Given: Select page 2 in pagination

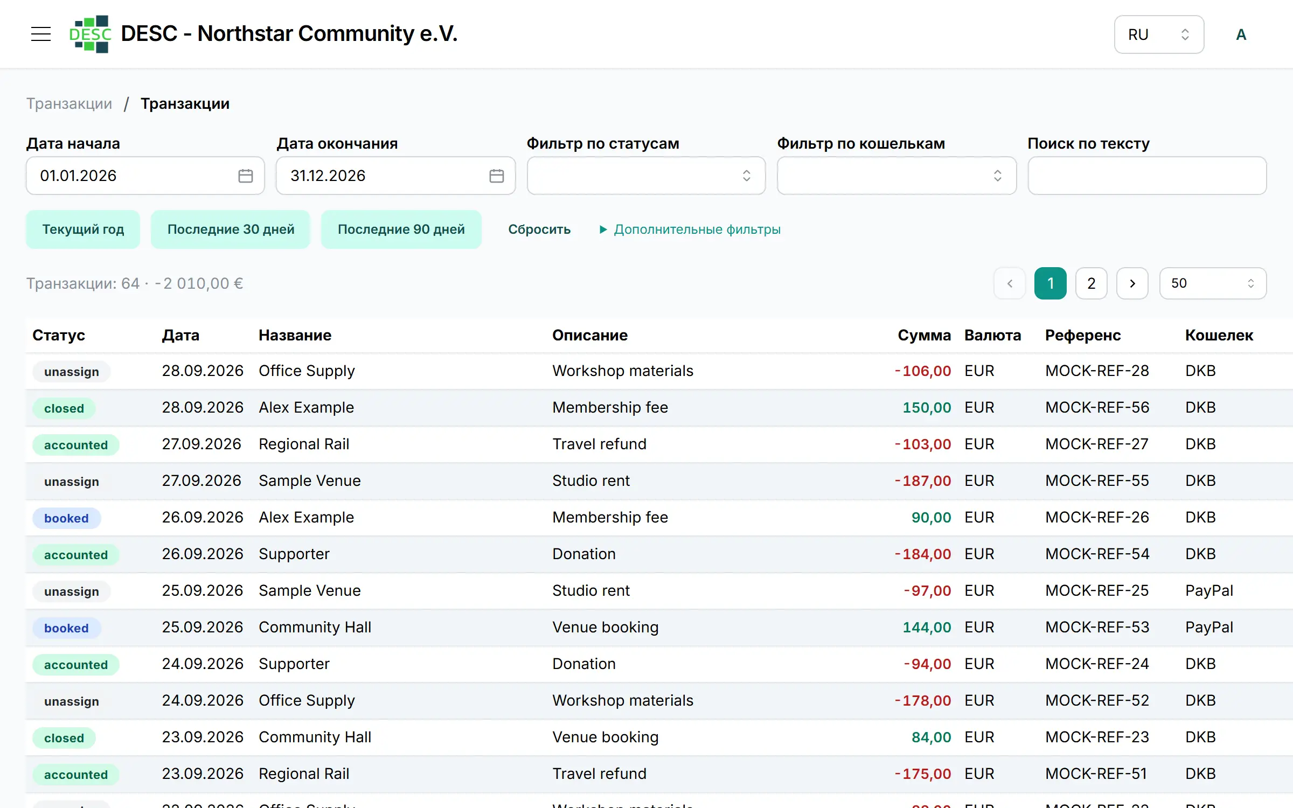Looking at the screenshot, I should 1091,283.
